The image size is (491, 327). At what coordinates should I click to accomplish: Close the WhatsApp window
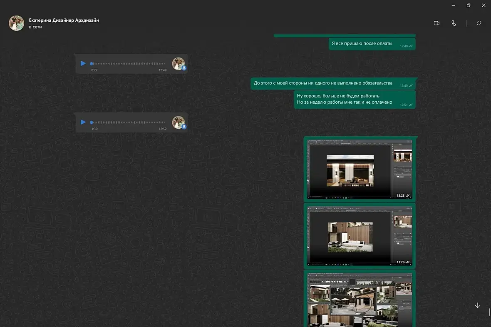484,5
